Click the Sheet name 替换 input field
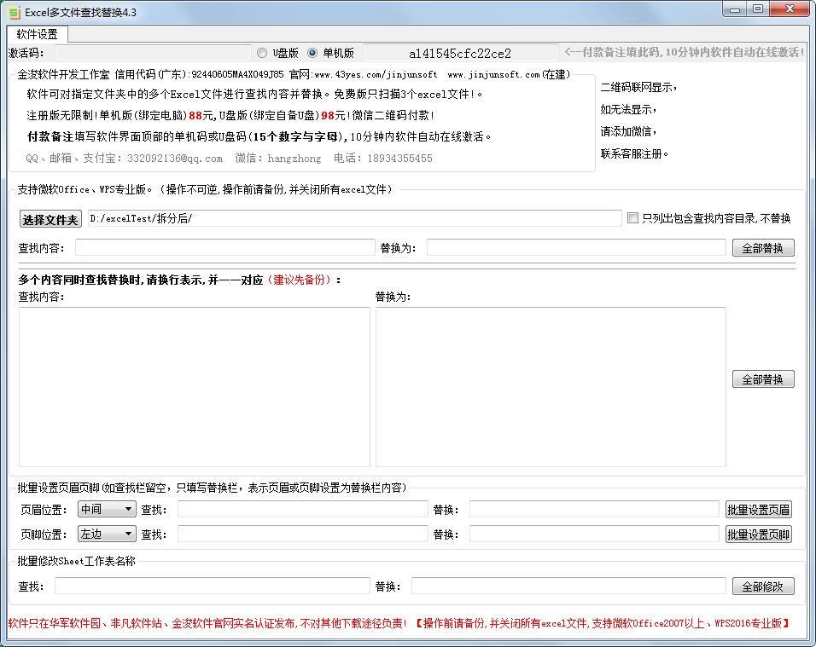 568,586
